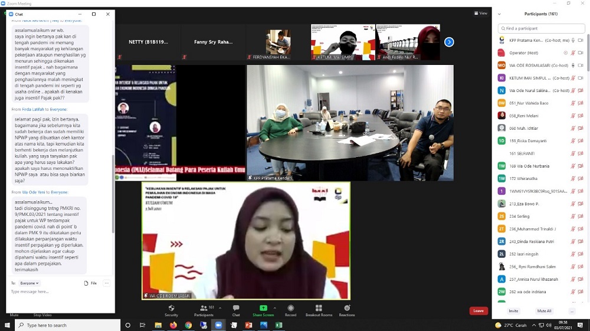Screen dimensions: 590x331
Task: Open the Security options in toolbar
Action: click(171, 308)
